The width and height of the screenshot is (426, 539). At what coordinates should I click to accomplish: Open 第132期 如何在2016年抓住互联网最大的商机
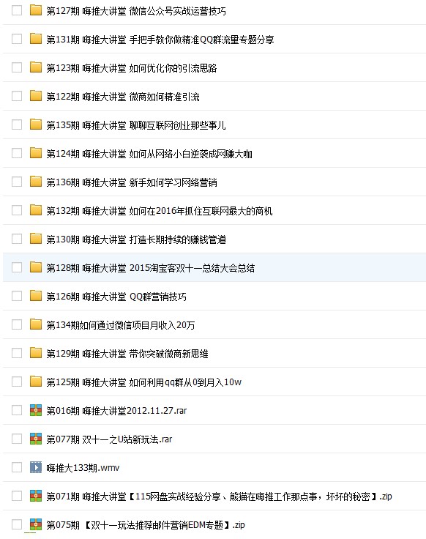click(160, 211)
